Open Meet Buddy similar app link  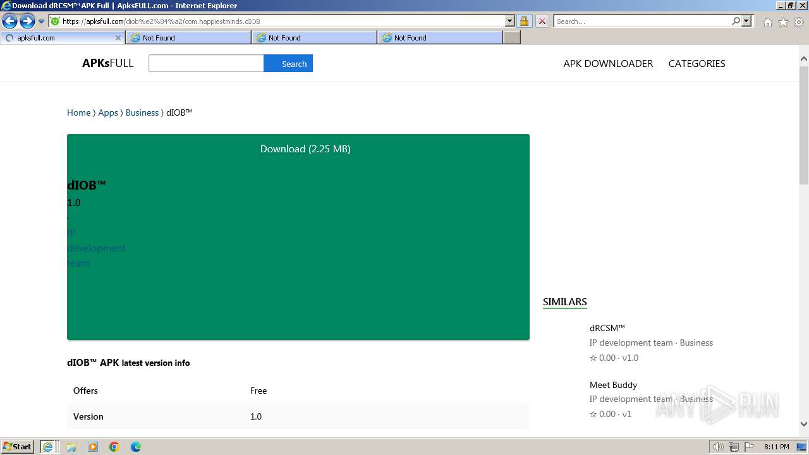613,385
